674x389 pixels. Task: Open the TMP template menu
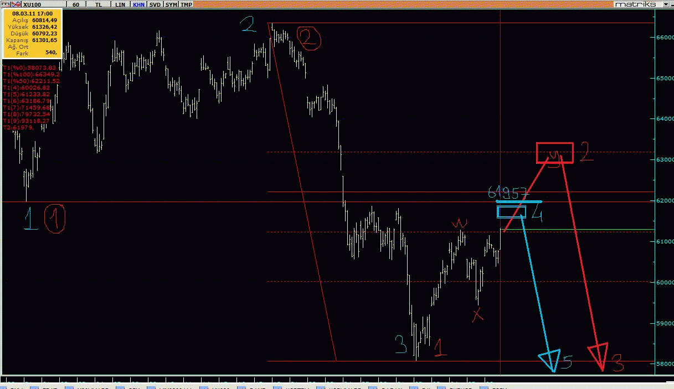tap(187, 4)
